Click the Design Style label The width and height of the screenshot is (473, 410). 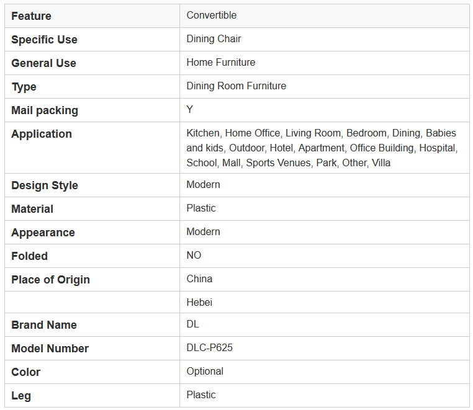(45, 185)
